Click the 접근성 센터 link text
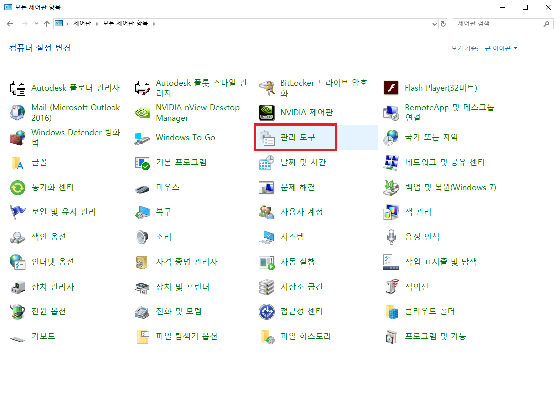The image size is (560, 393). tap(302, 311)
